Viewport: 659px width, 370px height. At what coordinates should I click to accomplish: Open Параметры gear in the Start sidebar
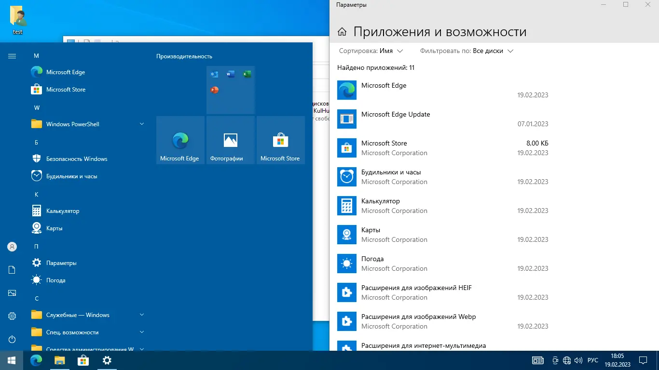click(x=12, y=316)
